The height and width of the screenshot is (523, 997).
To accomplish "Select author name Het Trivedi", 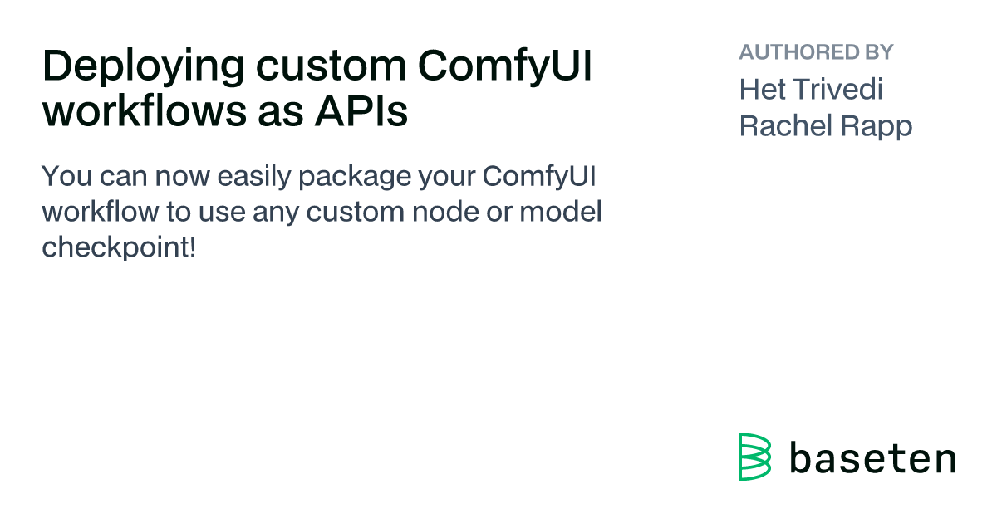I will (x=811, y=89).
